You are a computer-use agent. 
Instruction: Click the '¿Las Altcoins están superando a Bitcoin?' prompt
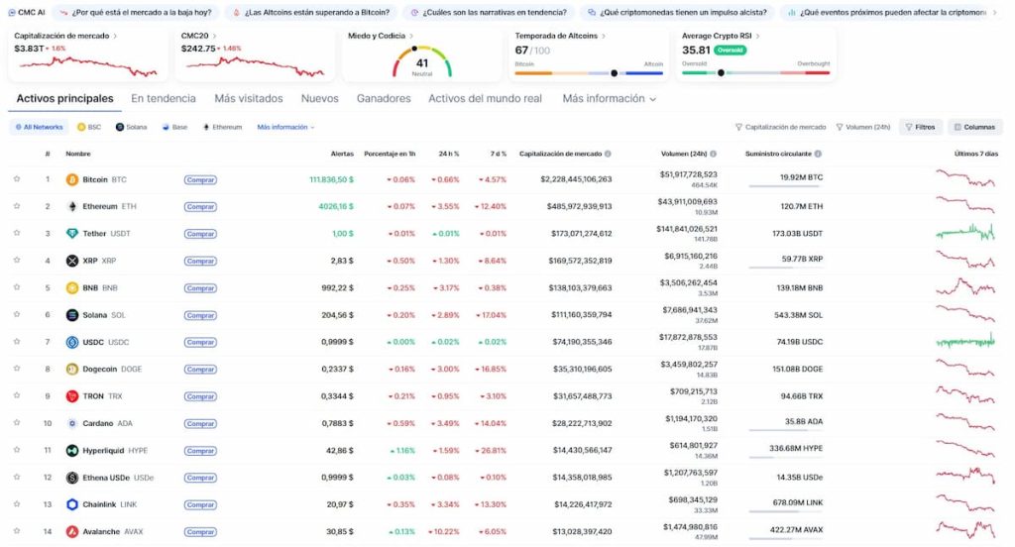tap(310, 12)
